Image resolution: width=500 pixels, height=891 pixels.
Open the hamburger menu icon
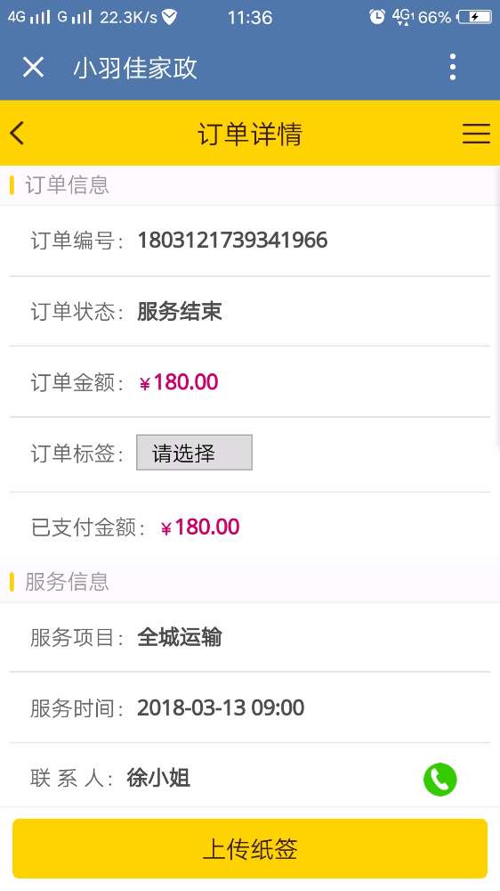476,134
